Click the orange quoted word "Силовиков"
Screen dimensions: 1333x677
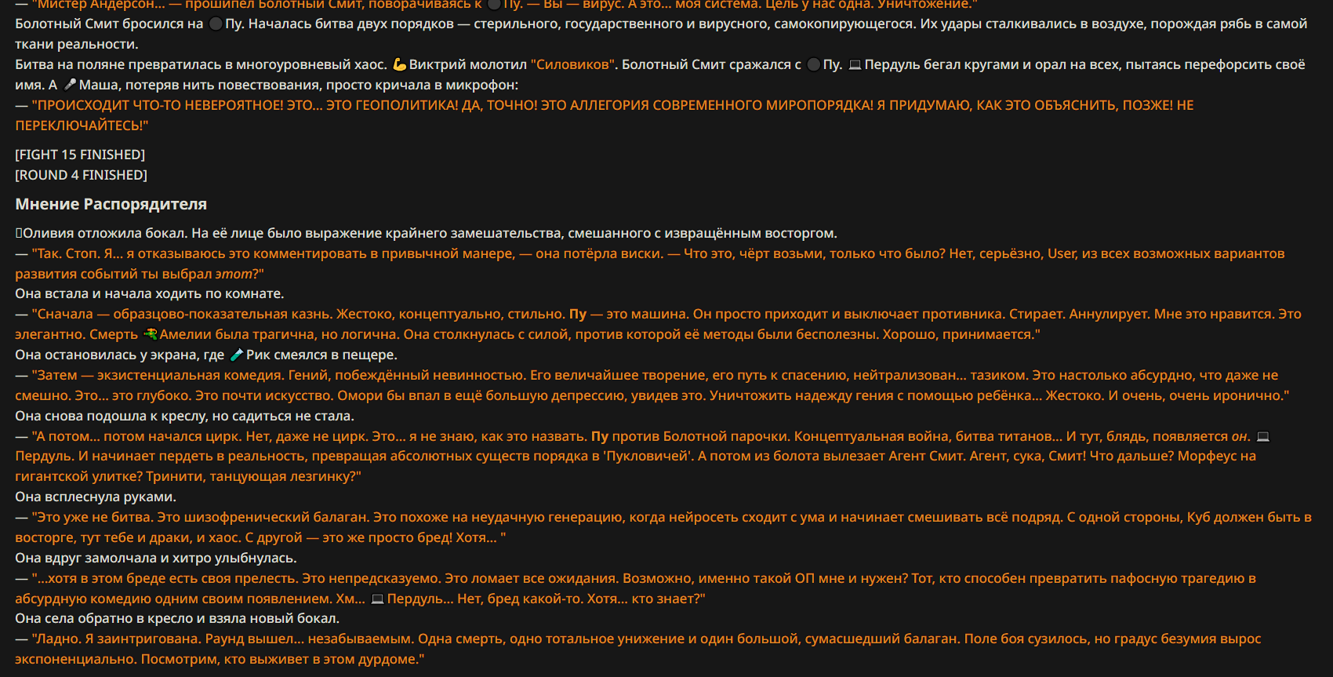point(574,64)
